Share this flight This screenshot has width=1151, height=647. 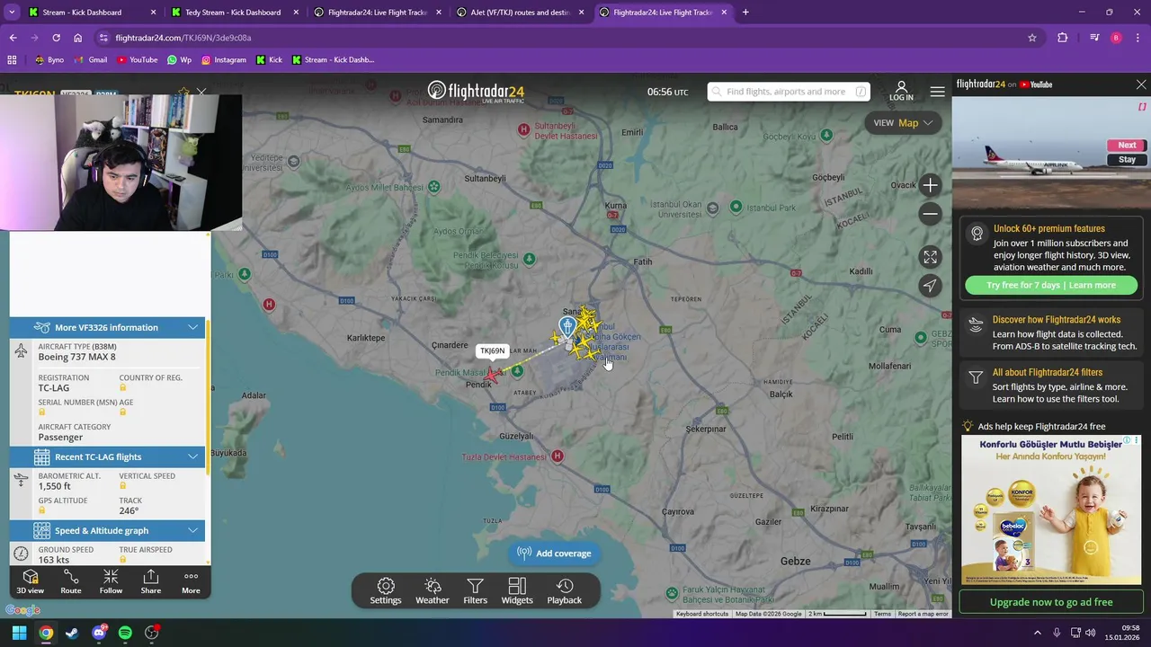(x=151, y=581)
